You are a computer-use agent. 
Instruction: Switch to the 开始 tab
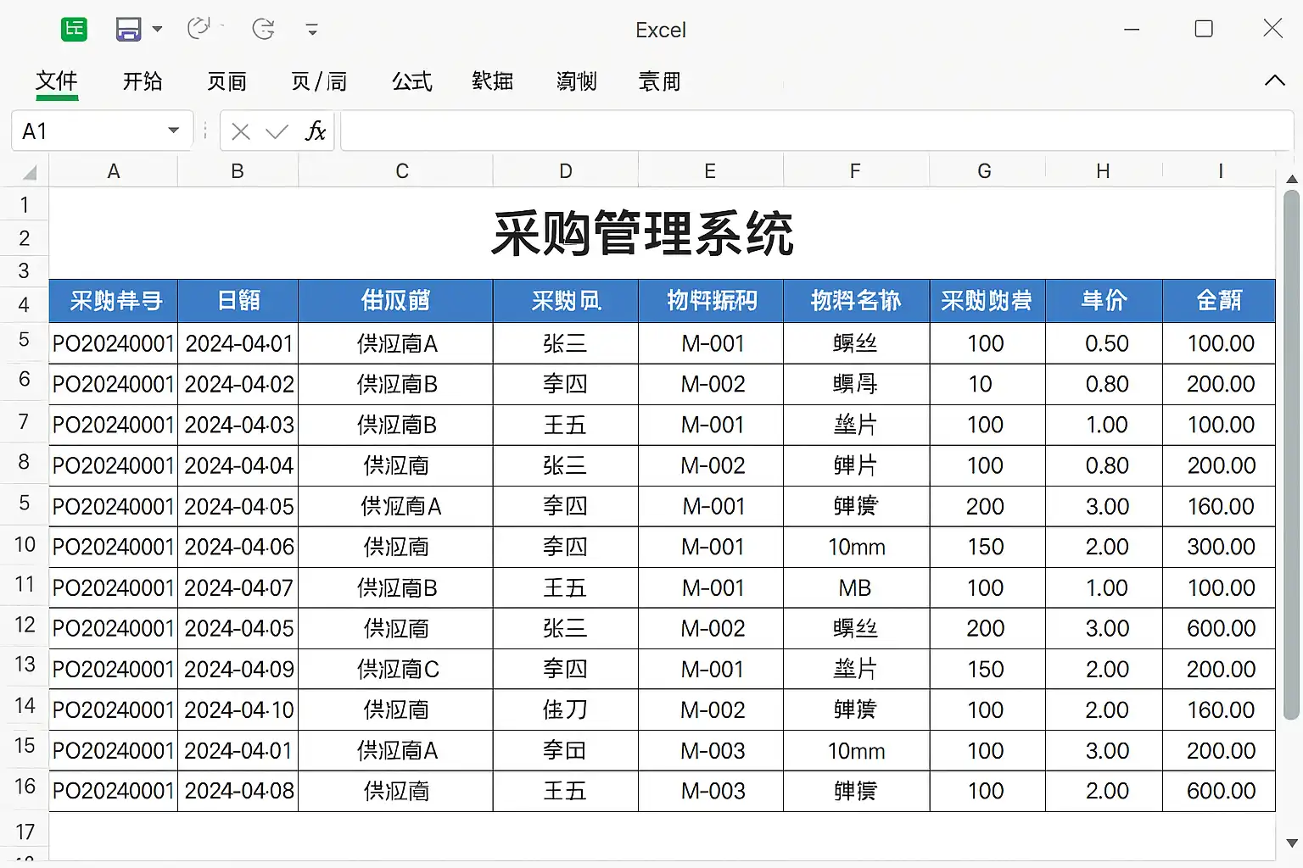143,81
